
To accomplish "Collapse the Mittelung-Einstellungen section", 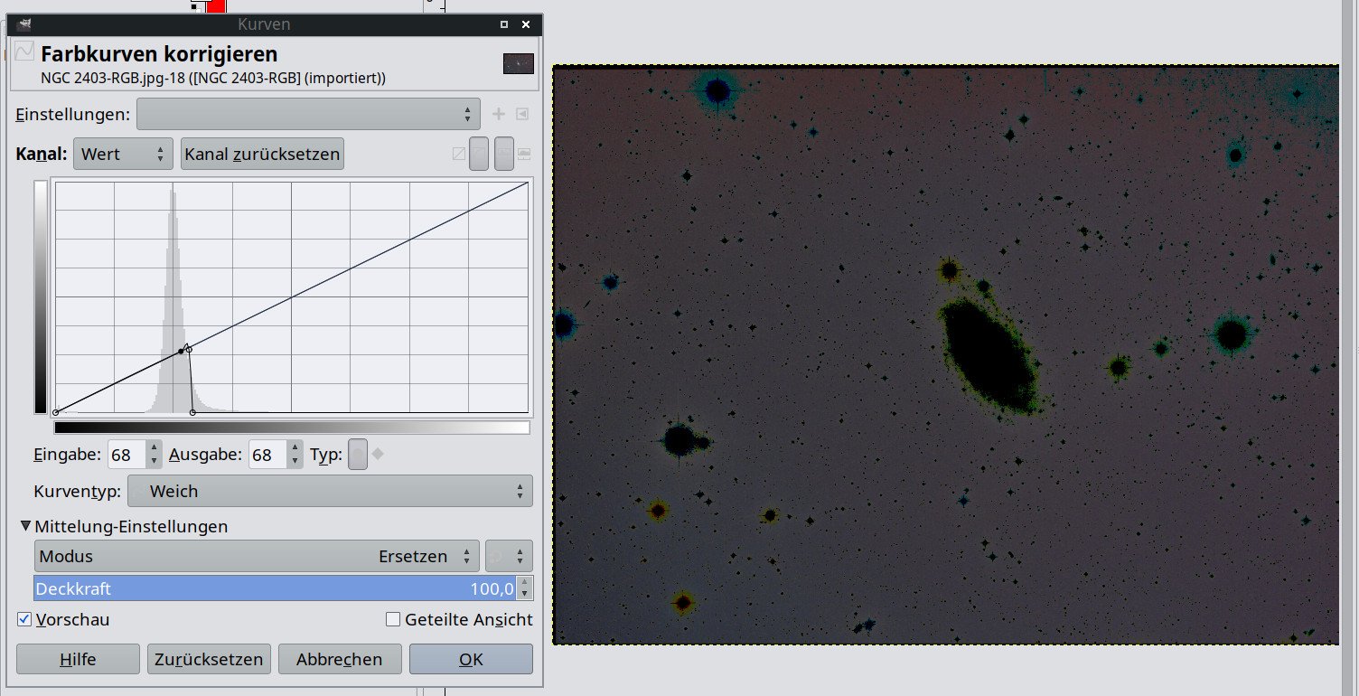I will [26, 526].
